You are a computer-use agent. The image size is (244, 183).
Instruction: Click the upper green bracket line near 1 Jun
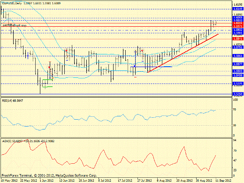click(47, 80)
